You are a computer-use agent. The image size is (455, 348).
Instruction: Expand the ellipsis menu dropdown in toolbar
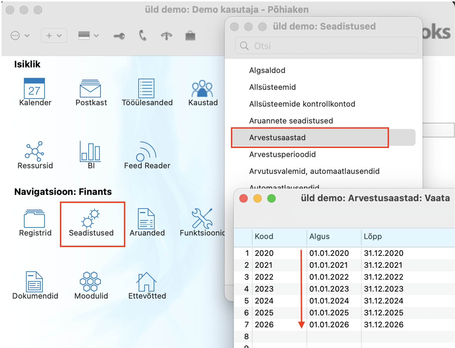pyautogui.click(x=20, y=36)
